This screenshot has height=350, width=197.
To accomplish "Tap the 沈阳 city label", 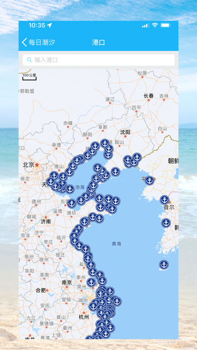I will (x=125, y=132).
